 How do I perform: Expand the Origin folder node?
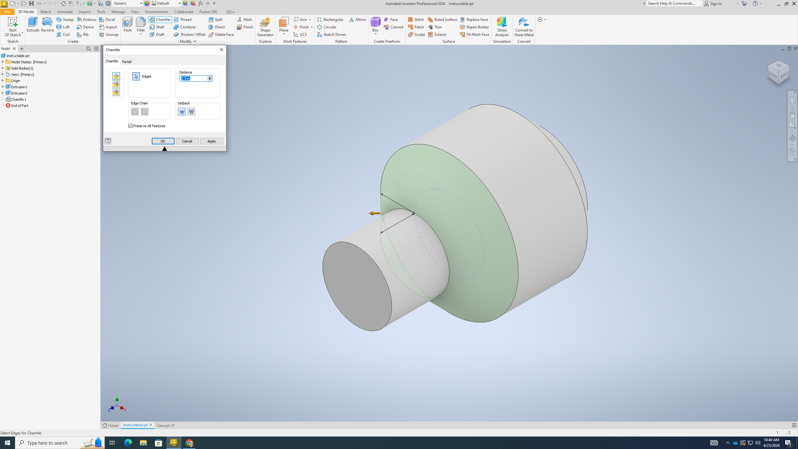point(2,81)
